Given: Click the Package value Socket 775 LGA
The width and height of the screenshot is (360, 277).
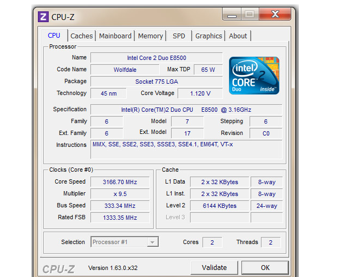Looking at the screenshot, I should pyautogui.click(x=156, y=82).
